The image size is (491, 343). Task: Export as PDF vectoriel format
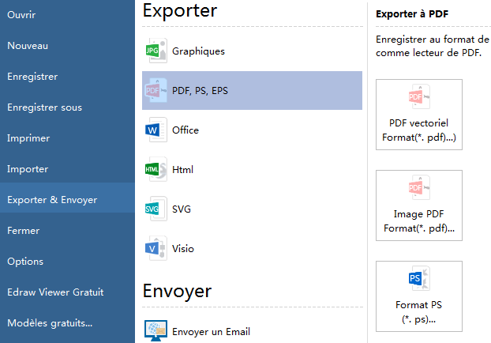pos(419,115)
